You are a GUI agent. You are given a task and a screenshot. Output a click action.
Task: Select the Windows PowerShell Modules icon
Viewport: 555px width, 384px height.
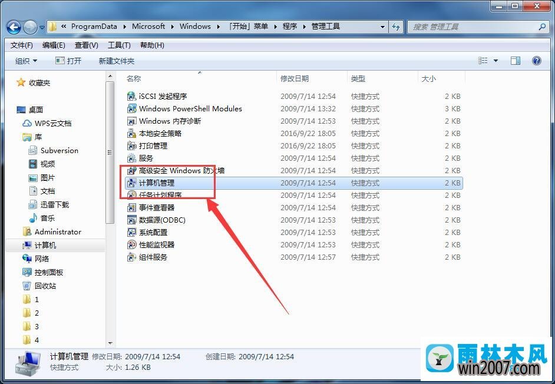coord(131,108)
